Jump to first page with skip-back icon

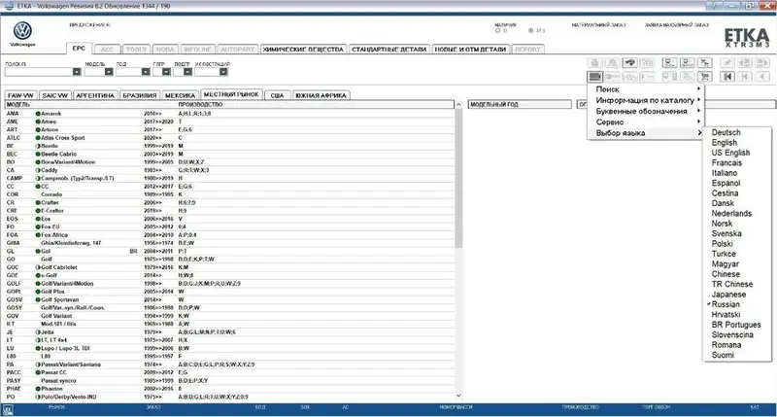click(727, 77)
